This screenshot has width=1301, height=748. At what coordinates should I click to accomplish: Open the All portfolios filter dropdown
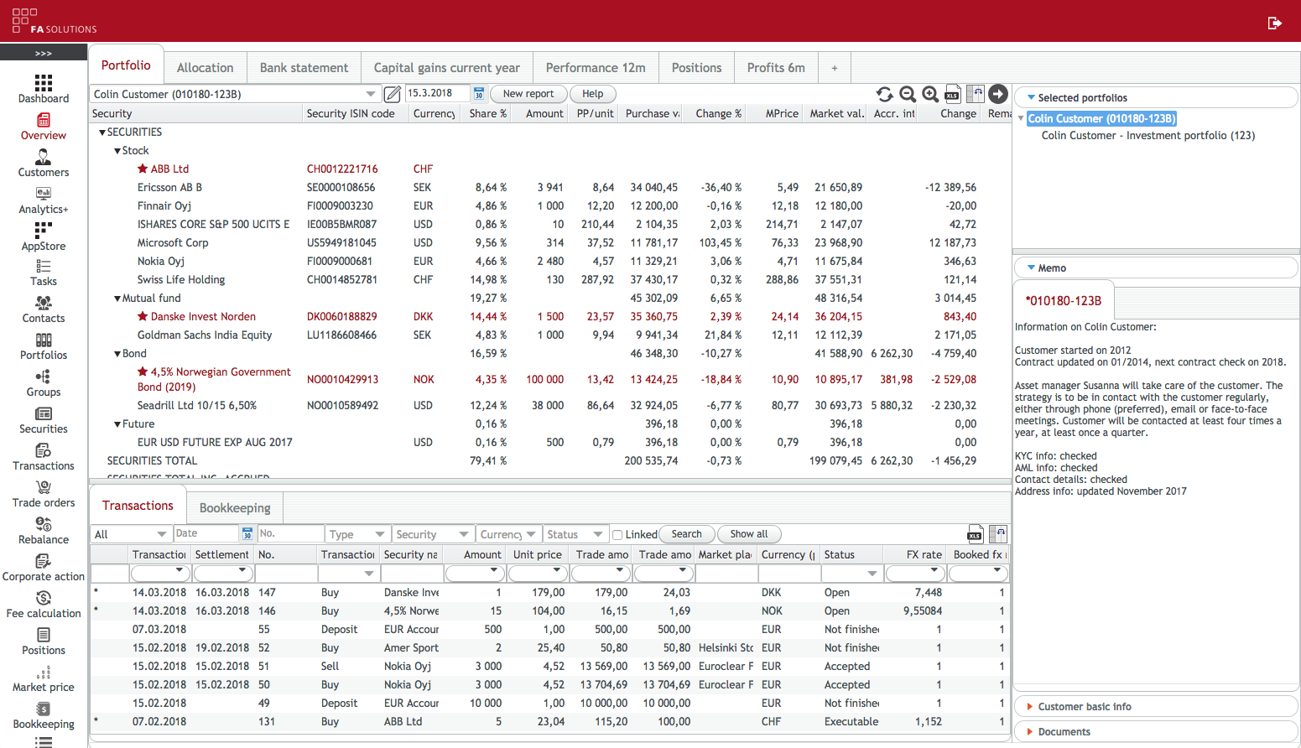131,534
